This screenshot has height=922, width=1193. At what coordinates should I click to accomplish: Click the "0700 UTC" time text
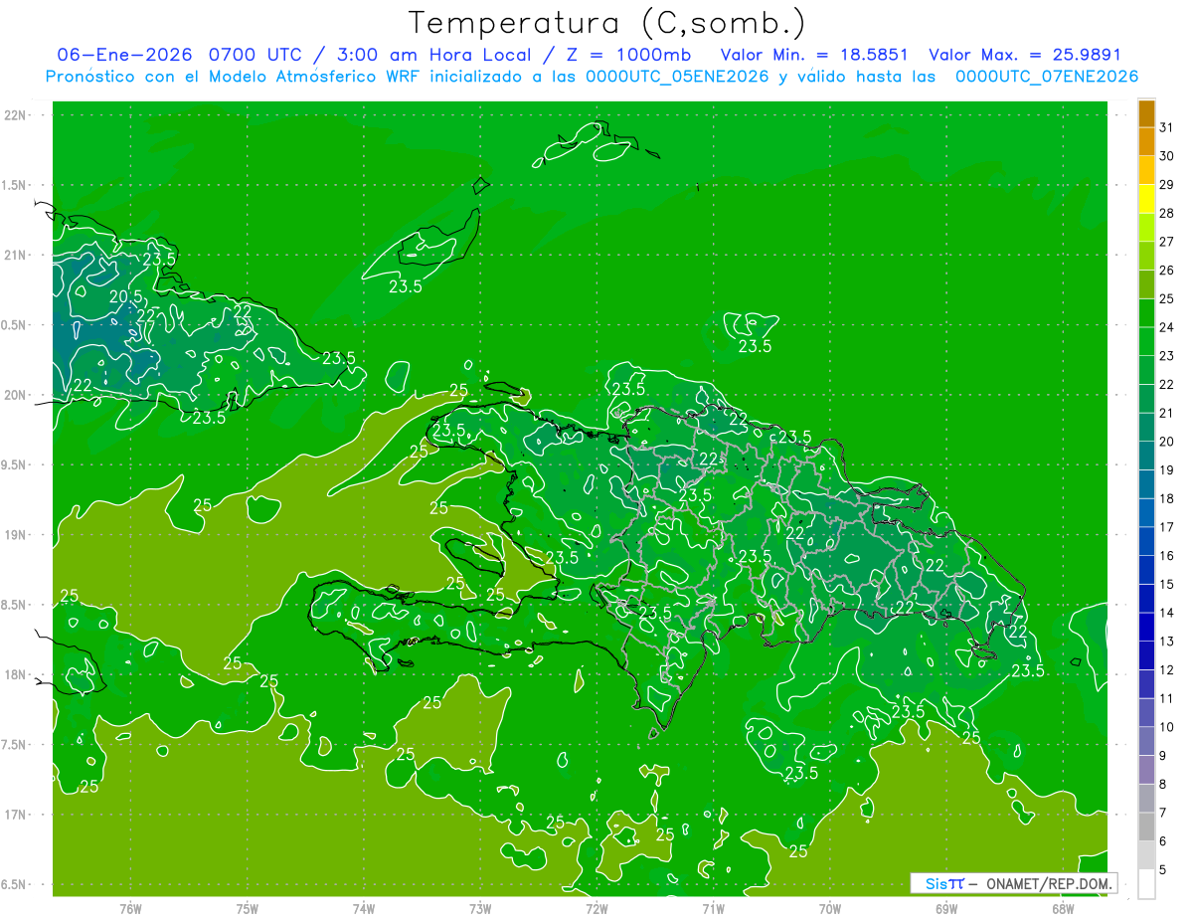pos(255,55)
